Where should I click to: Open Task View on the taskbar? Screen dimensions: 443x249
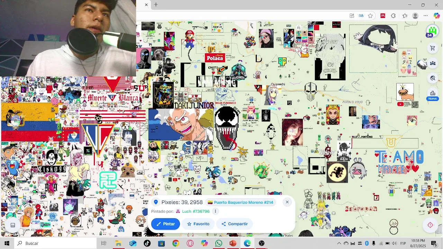pos(103,243)
